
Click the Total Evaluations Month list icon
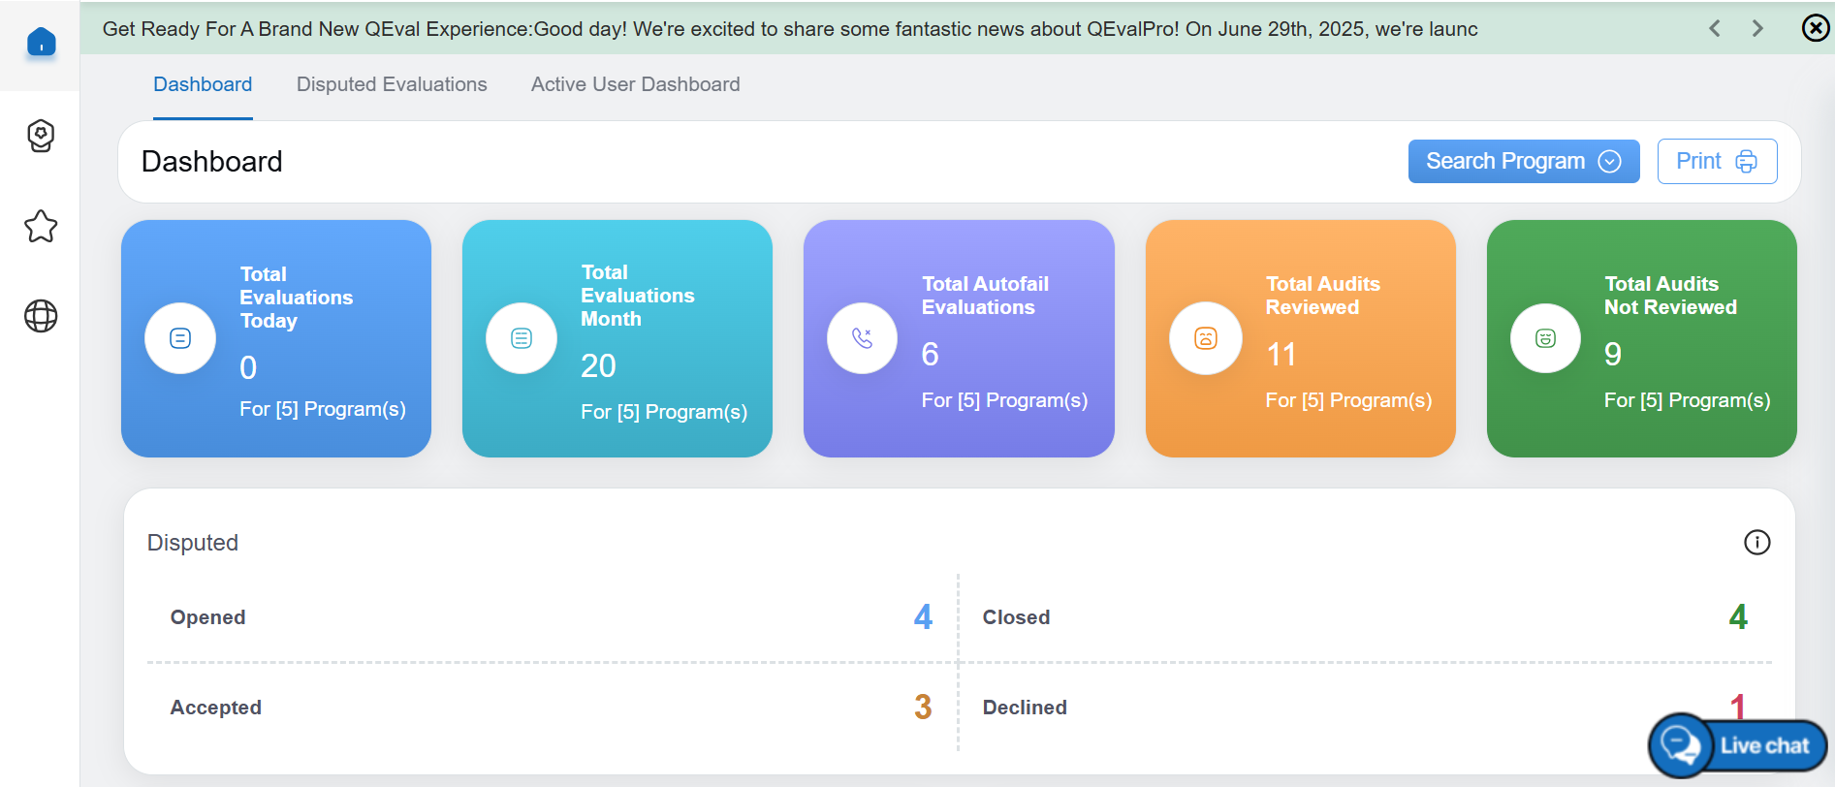pos(522,338)
